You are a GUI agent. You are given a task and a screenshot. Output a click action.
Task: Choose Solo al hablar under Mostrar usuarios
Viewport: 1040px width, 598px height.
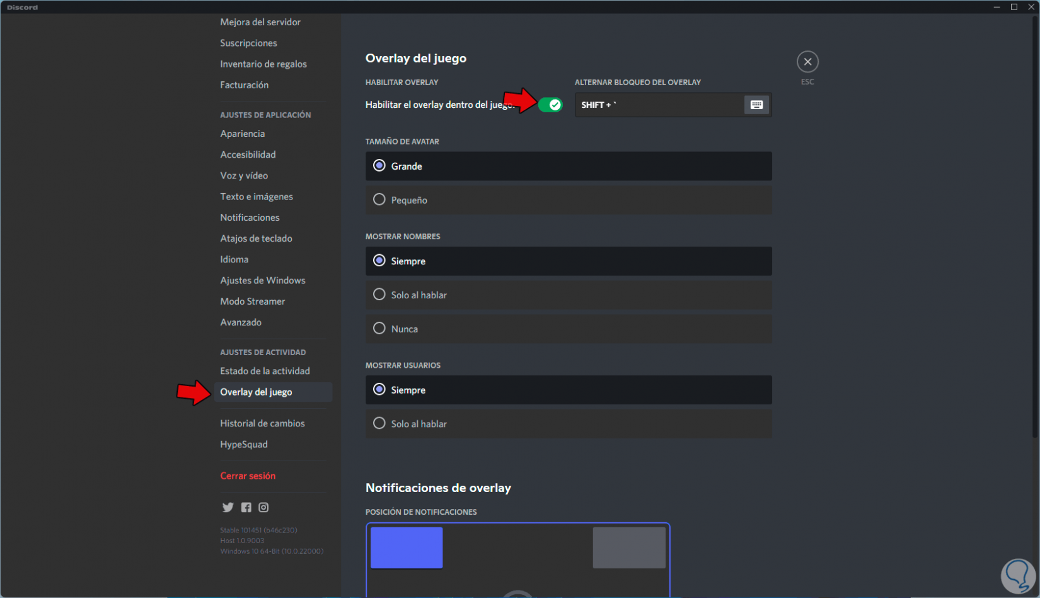point(569,424)
